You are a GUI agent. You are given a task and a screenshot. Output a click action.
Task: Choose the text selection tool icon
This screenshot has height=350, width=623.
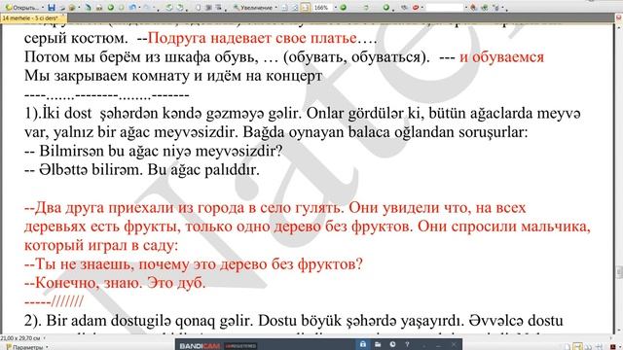208,8
